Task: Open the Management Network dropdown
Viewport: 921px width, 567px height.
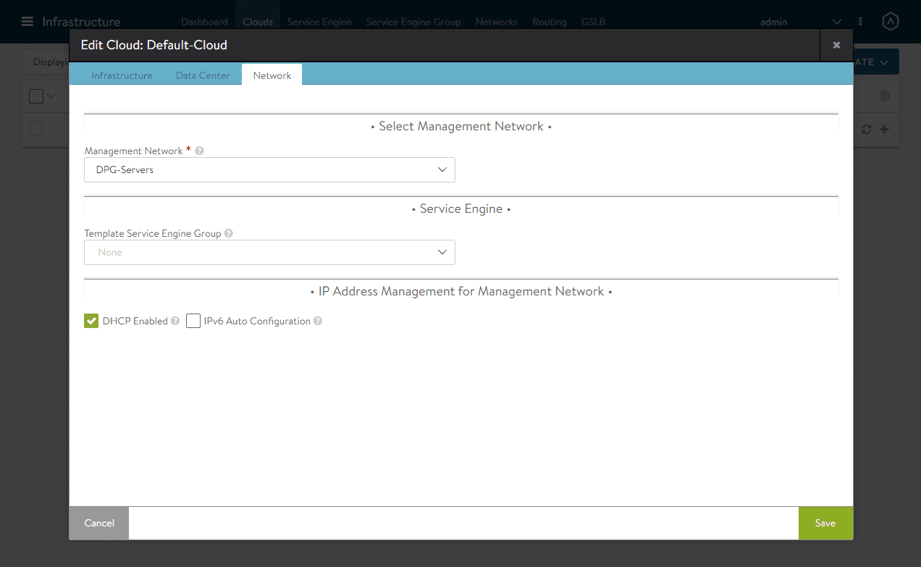Action: [269, 170]
